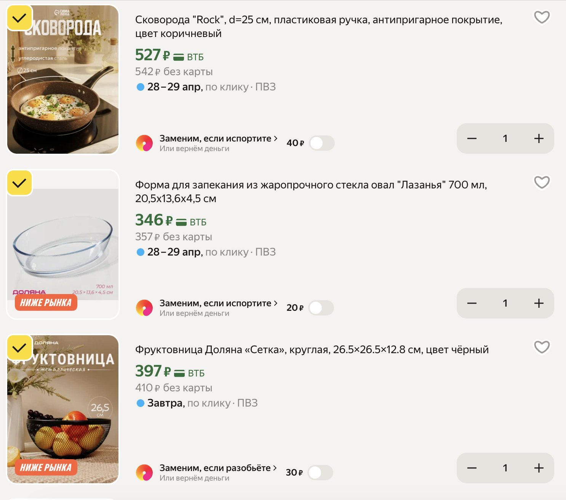The image size is (566, 500).
Task: Turn on the 20 ₽ protection switch
Action: tap(321, 308)
